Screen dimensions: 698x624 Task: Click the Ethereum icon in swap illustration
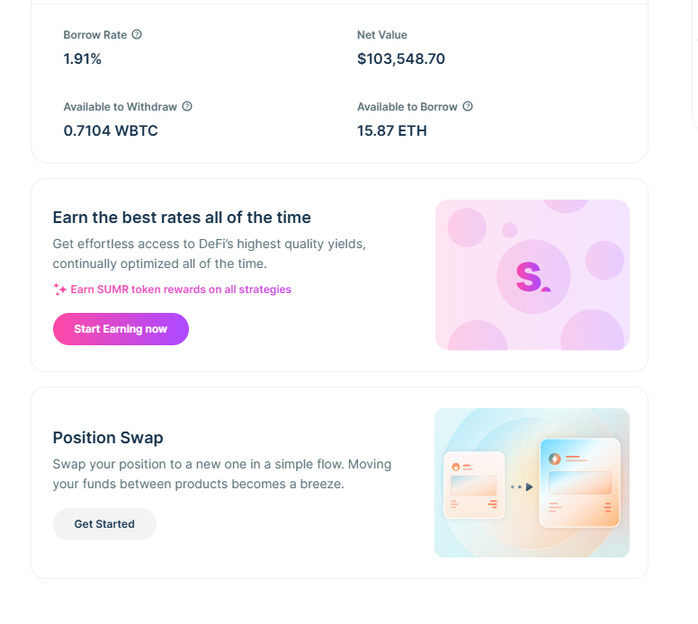click(555, 459)
